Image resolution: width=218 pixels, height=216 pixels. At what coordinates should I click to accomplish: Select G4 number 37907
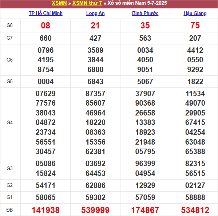click(x=145, y=94)
